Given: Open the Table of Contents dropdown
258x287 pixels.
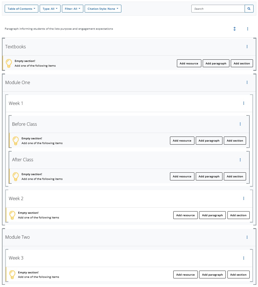Looking at the screenshot, I should point(21,9).
